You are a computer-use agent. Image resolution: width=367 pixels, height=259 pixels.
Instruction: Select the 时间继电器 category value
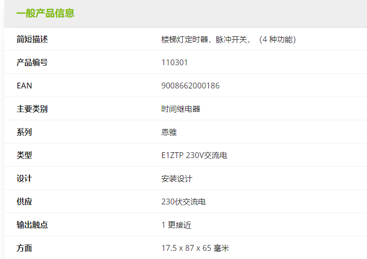click(181, 109)
